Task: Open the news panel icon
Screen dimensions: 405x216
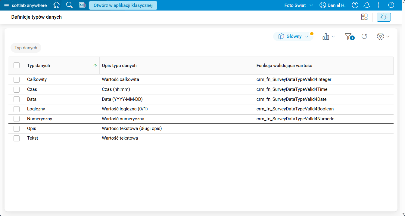Action: (82, 5)
